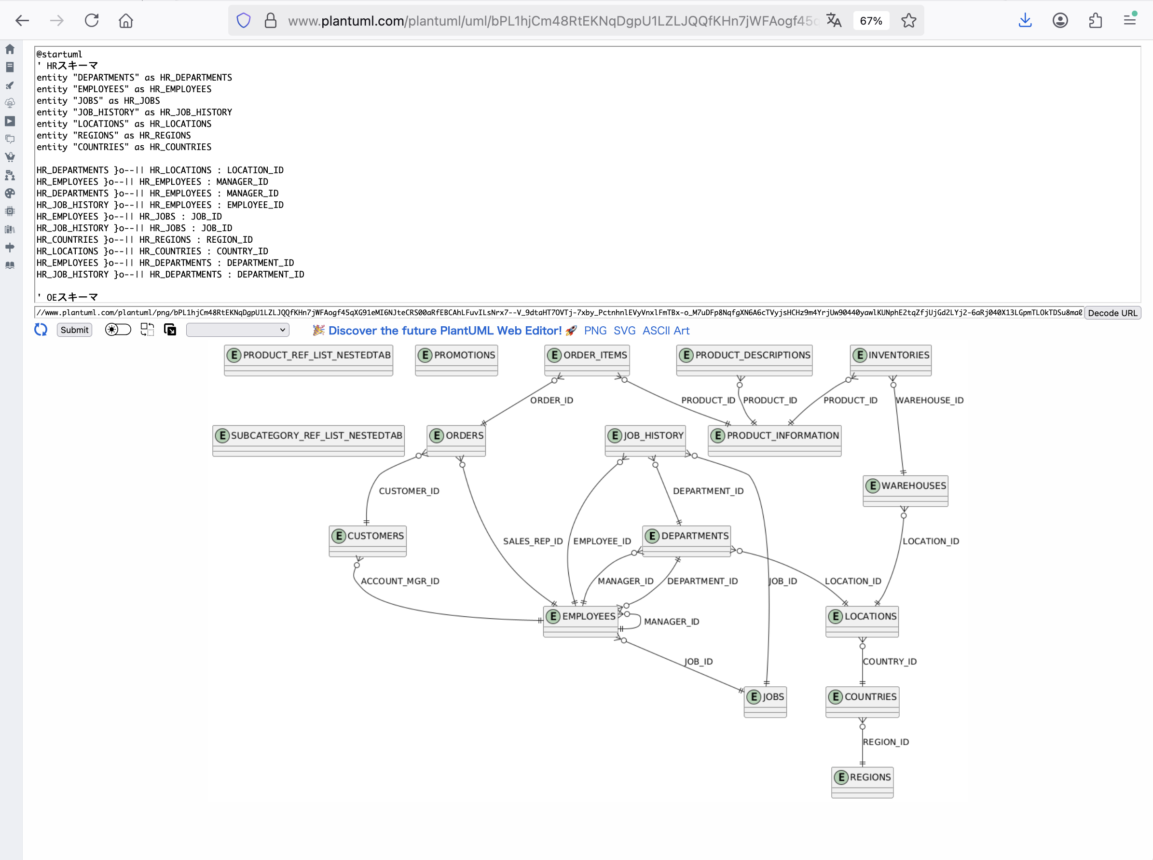
Task: Open the empty dropdown next to the toolbar icons
Action: [237, 330]
